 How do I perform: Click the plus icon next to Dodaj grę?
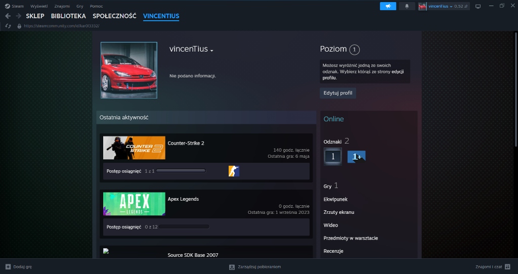[x=8, y=267]
